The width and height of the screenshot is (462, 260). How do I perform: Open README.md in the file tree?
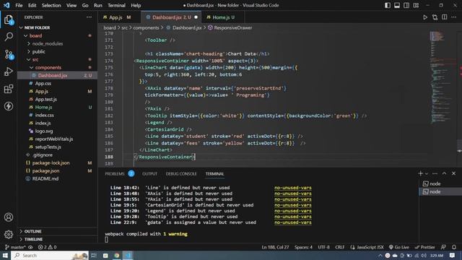[x=45, y=178]
